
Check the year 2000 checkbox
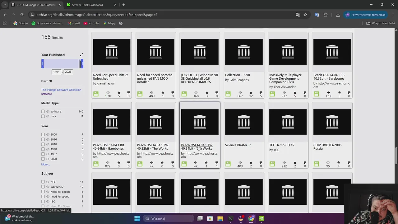pyautogui.click(x=43, y=134)
